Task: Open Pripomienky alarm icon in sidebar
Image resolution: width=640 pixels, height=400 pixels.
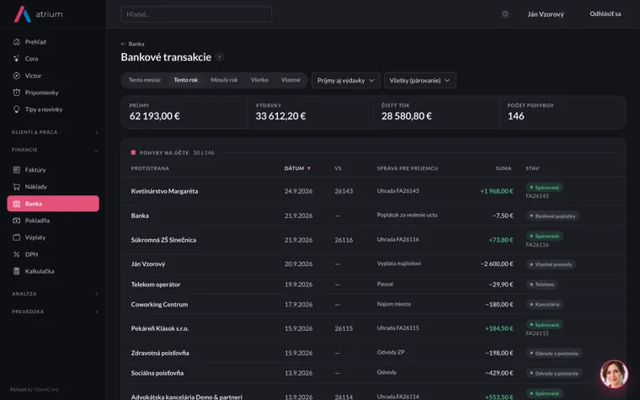Action: tap(16, 93)
